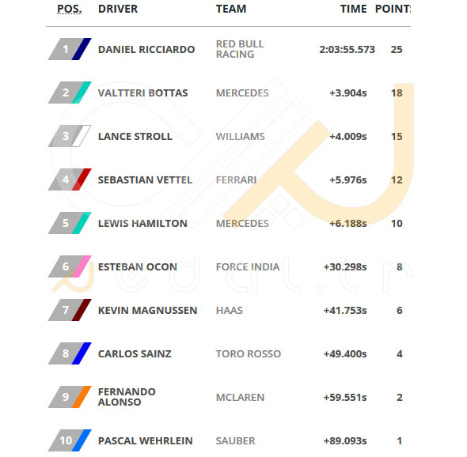Select Lewis Hamilton driver name
The image size is (467, 457).
142,223
